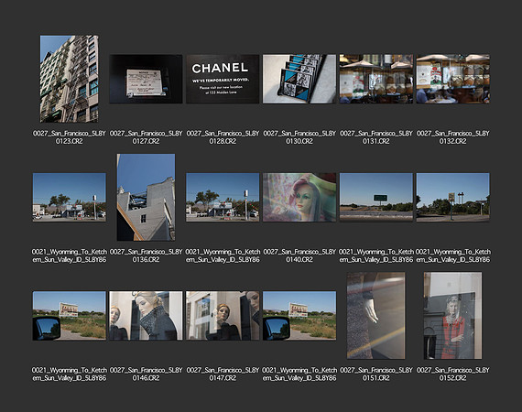522x412 pixels.
Task: Open the paper notice card thumbnail 0127
Action: tap(146, 79)
